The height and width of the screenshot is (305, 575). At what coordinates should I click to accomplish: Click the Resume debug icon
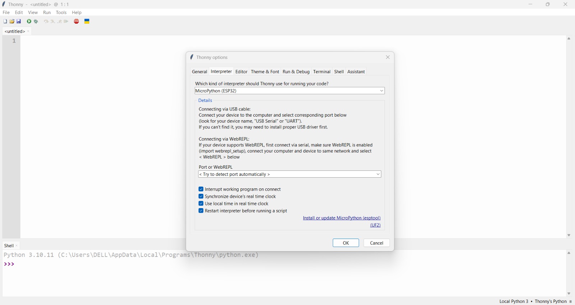[x=66, y=22]
